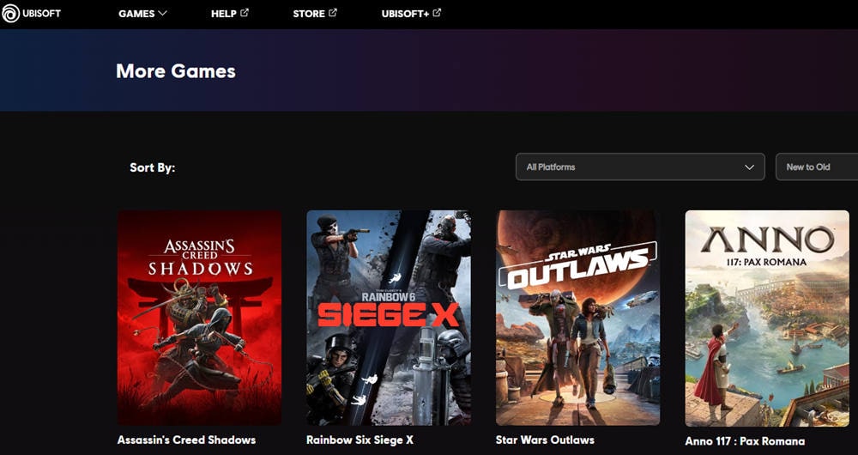
Task: Click the Rainbow Six Siege X title link
Action: [360, 440]
